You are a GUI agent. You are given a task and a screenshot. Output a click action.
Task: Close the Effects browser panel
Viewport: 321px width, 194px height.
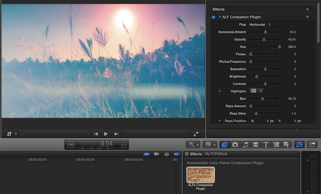tap(187, 154)
